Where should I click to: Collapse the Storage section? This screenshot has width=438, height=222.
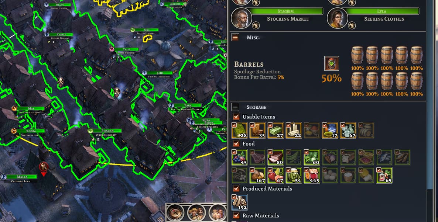click(x=235, y=107)
